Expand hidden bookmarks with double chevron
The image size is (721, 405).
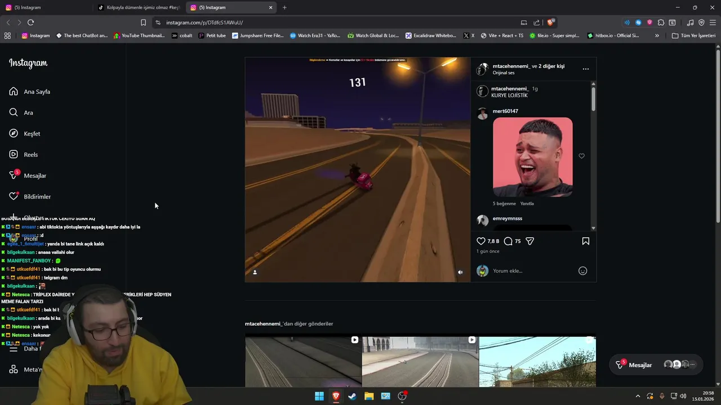657,35
